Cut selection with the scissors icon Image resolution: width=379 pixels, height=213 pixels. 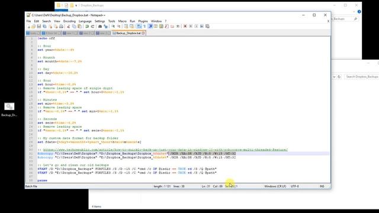tap(68, 26)
